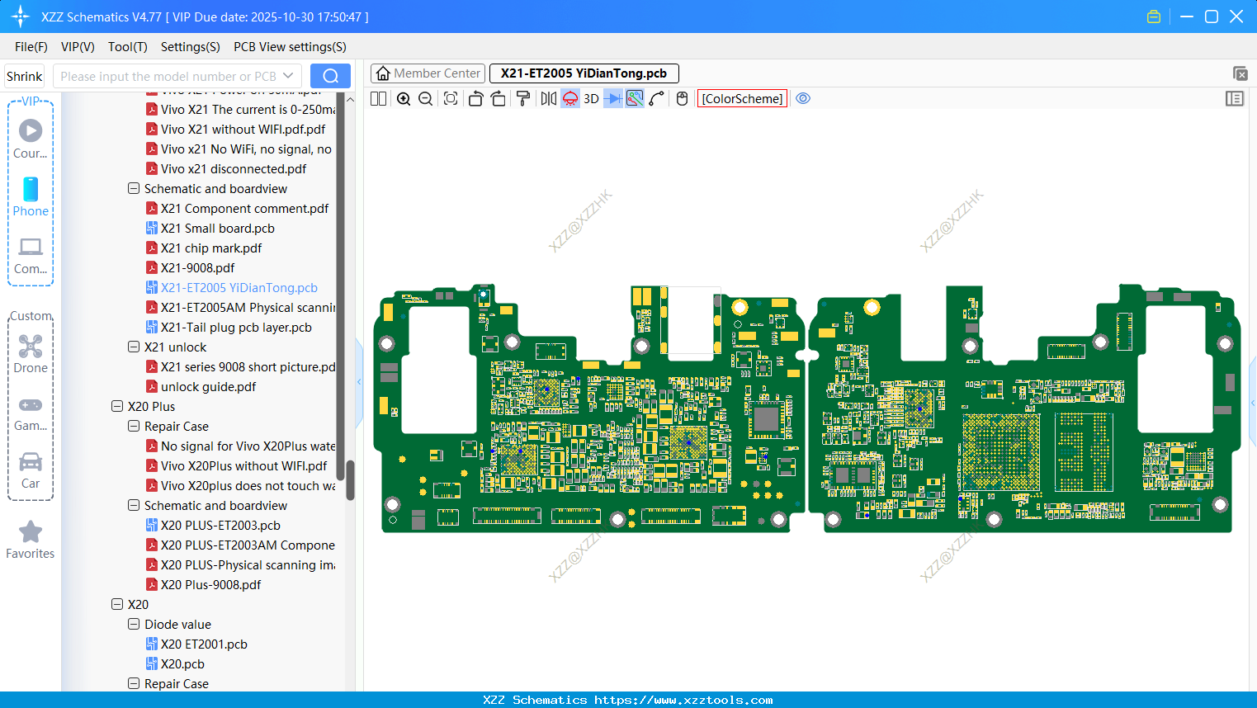The height and width of the screenshot is (708, 1257).
Task: Click the mouse settings icon
Action: [x=682, y=99]
